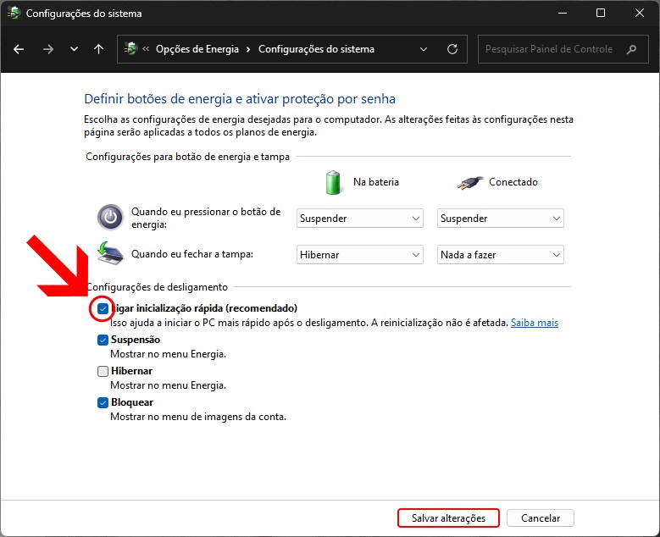Open lid close 'Nada a fazer' dropdown

[x=501, y=254]
